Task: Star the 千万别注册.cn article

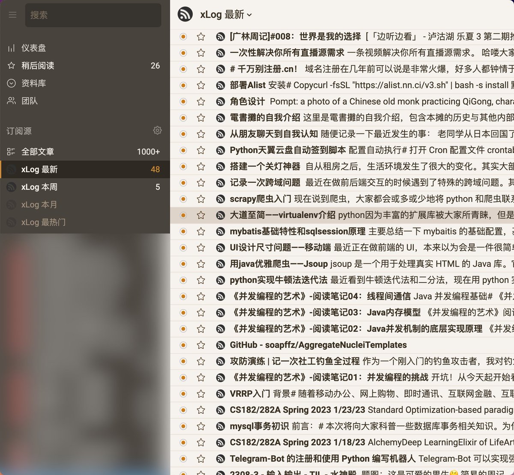Action: [x=201, y=69]
